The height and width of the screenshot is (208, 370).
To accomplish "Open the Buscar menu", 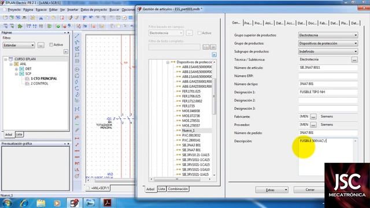I will click(114, 10).
